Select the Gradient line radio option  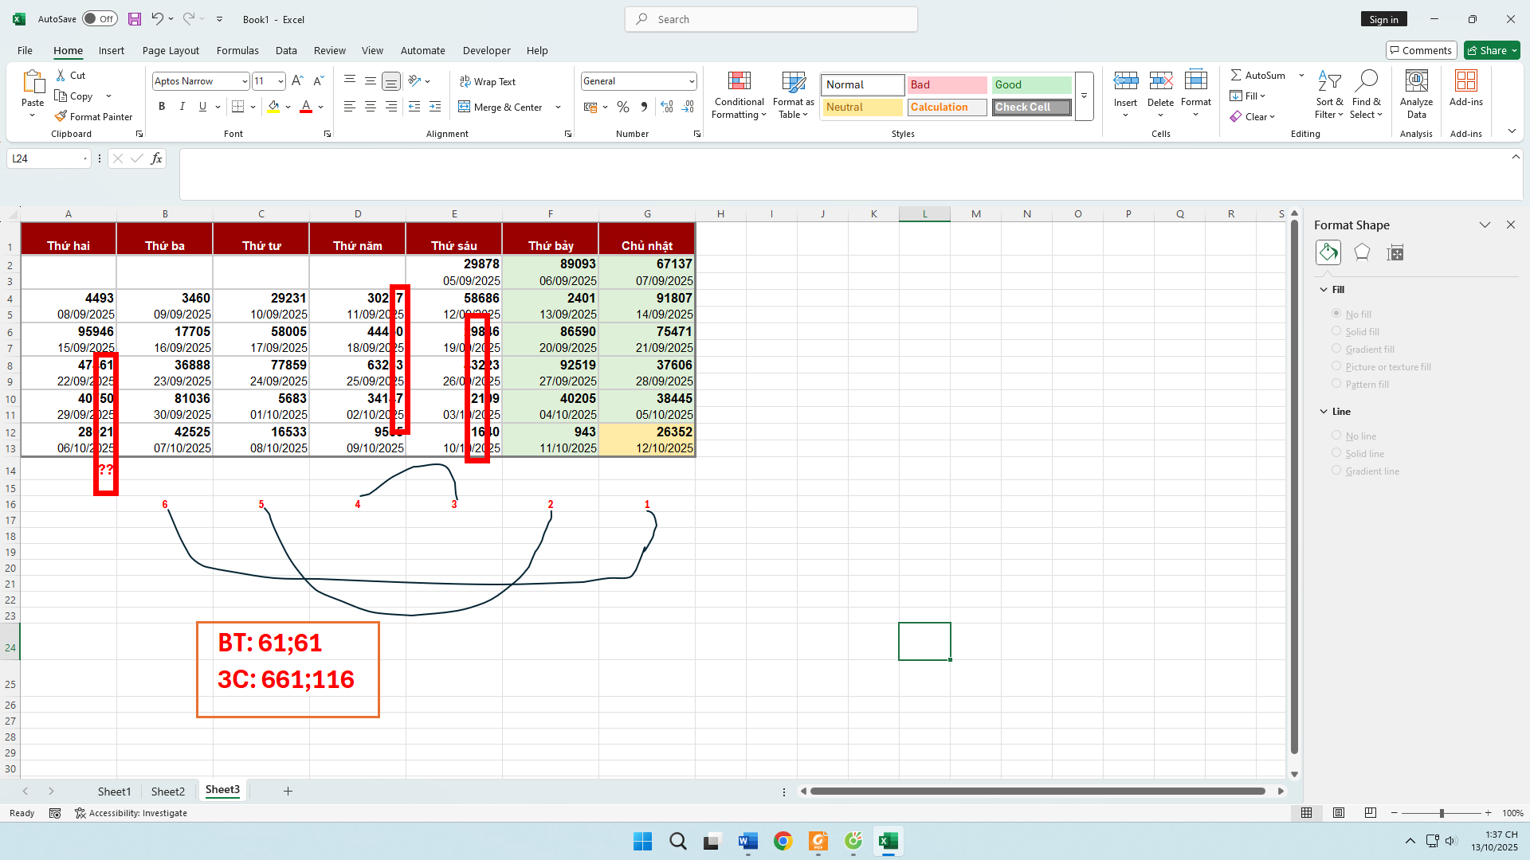(1336, 471)
